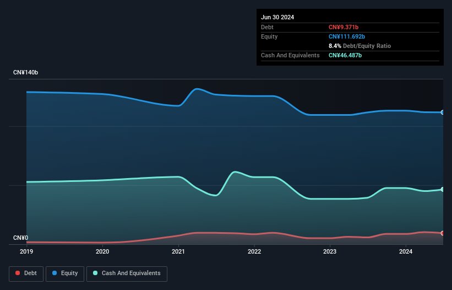Screen dimensions: 452x290
Task: Click the 2023 x-axis label
Action: tap(330, 251)
